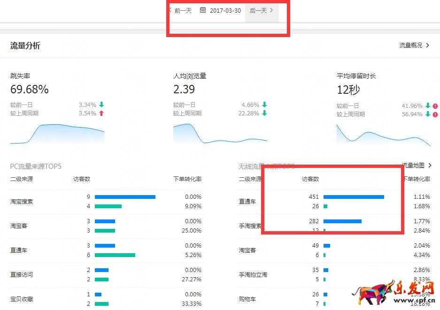The width and height of the screenshot is (440, 310).
Task: Expand the chevron next to 流量地图
Action: pos(430,166)
